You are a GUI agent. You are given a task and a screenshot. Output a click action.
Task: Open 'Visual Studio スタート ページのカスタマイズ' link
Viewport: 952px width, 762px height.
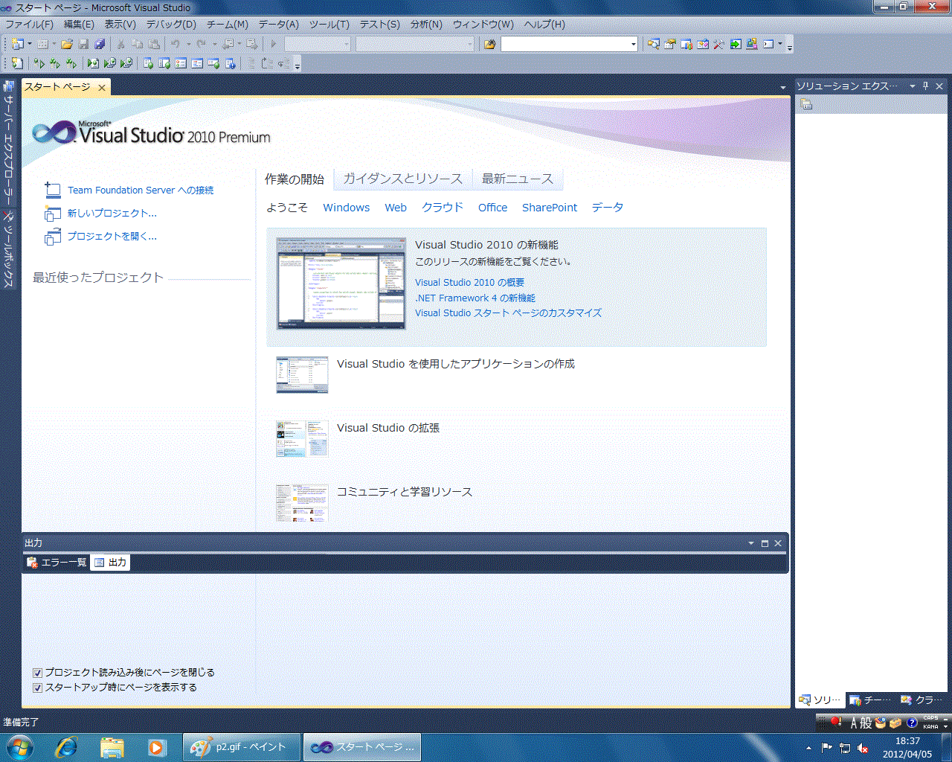508,313
